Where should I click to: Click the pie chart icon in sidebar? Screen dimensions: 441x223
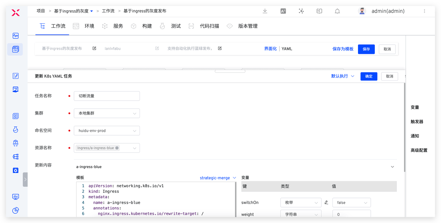(16, 210)
